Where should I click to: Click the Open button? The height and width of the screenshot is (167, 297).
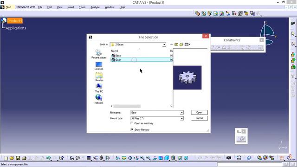coord(199,112)
